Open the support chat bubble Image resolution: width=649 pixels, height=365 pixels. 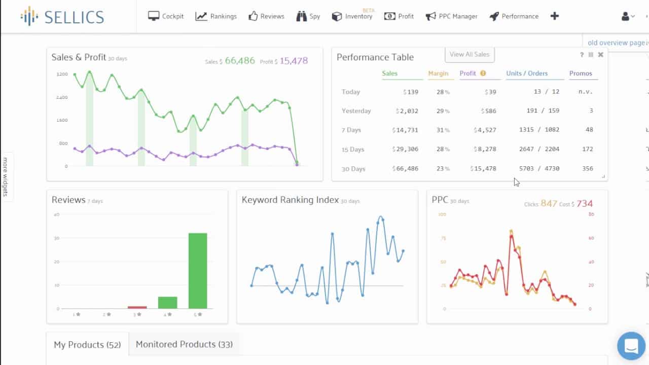point(631,346)
